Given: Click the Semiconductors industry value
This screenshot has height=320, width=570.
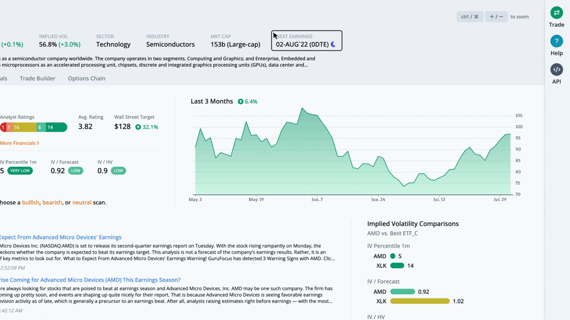Looking at the screenshot, I should [171, 44].
